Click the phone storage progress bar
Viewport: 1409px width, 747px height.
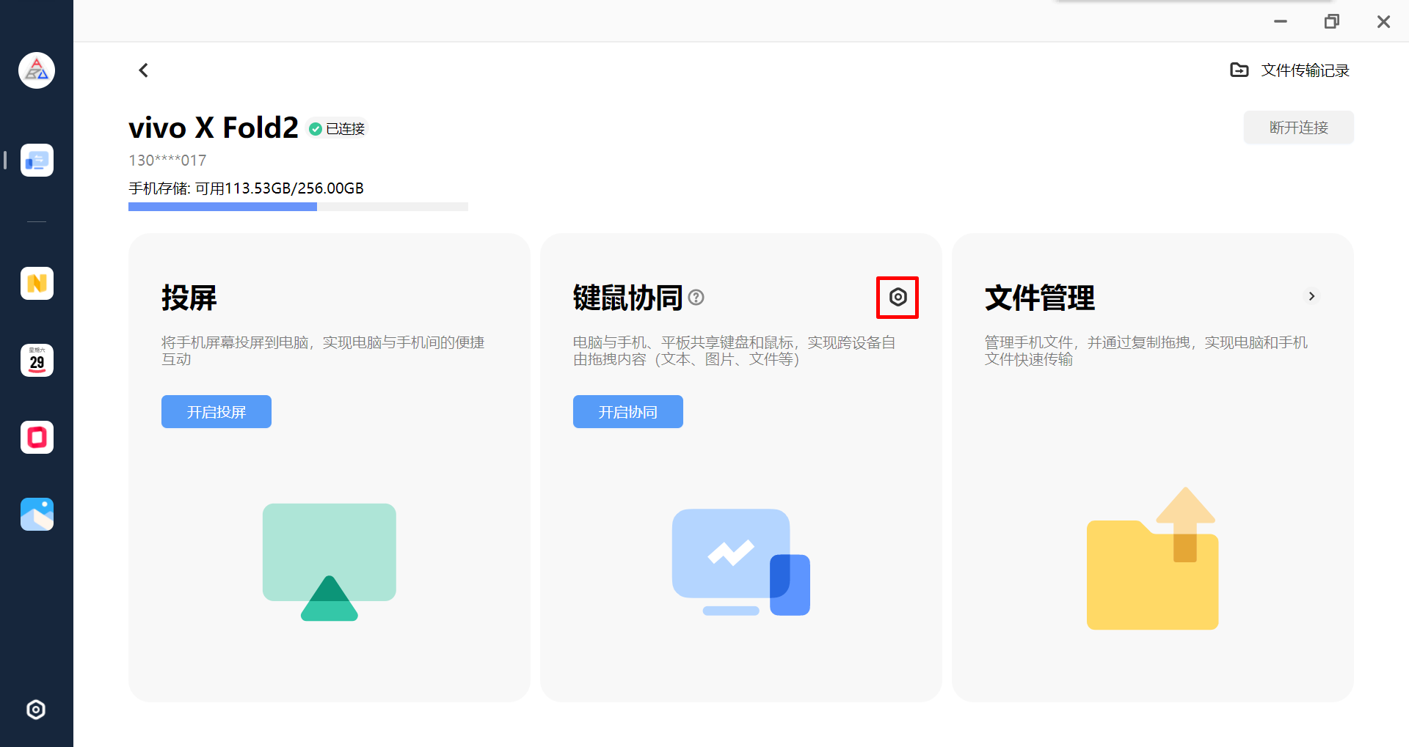(x=298, y=207)
